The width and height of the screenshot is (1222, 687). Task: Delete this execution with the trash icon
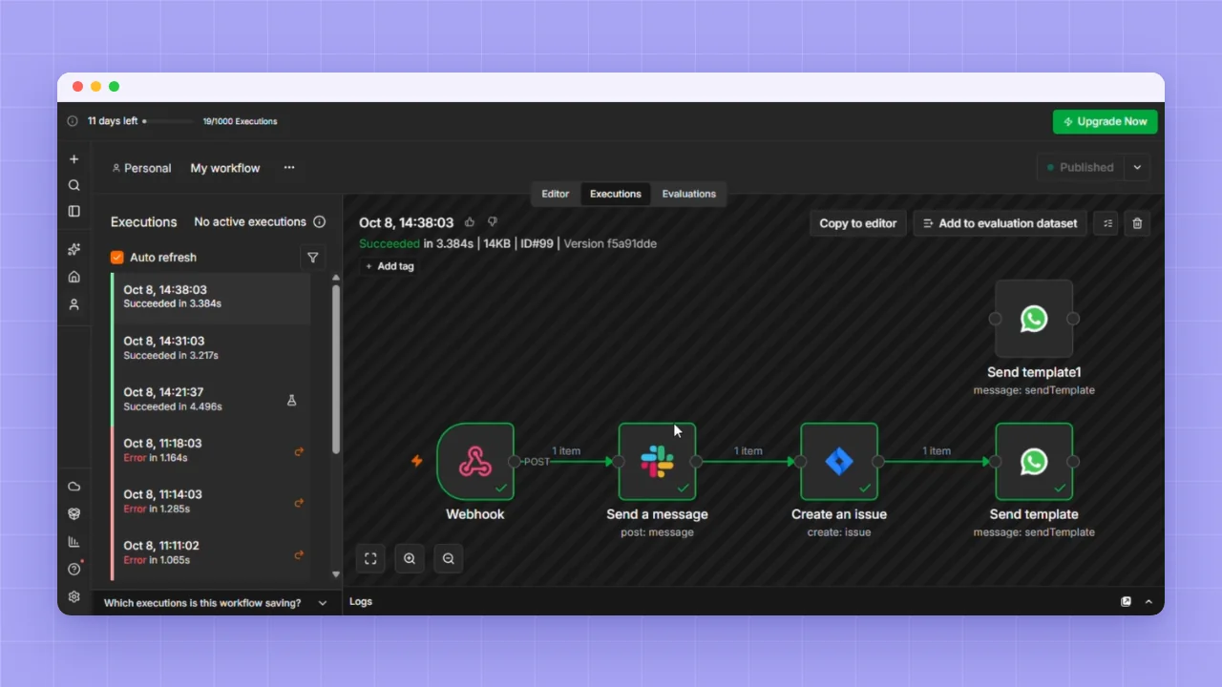point(1137,223)
